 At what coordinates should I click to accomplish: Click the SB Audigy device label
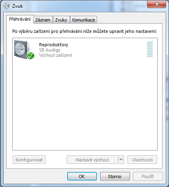(x=50, y=50)
